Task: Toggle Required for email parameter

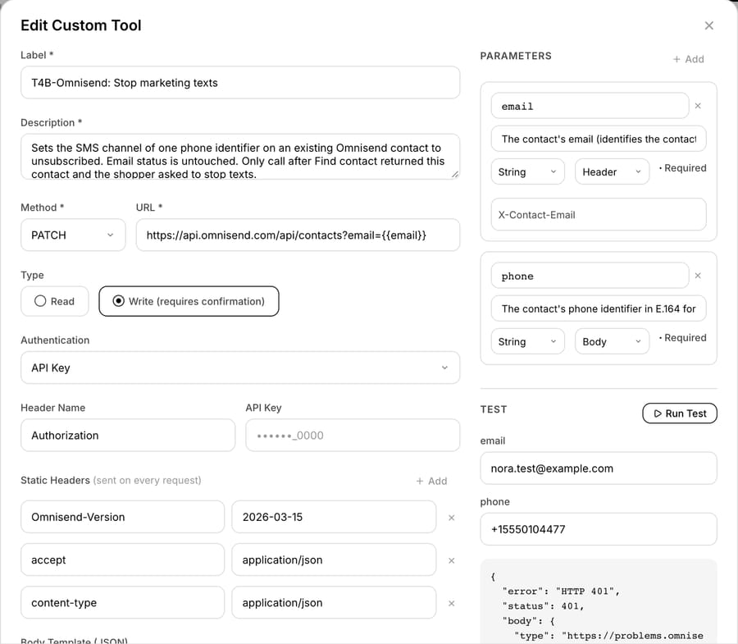Action: click(682, 168)
